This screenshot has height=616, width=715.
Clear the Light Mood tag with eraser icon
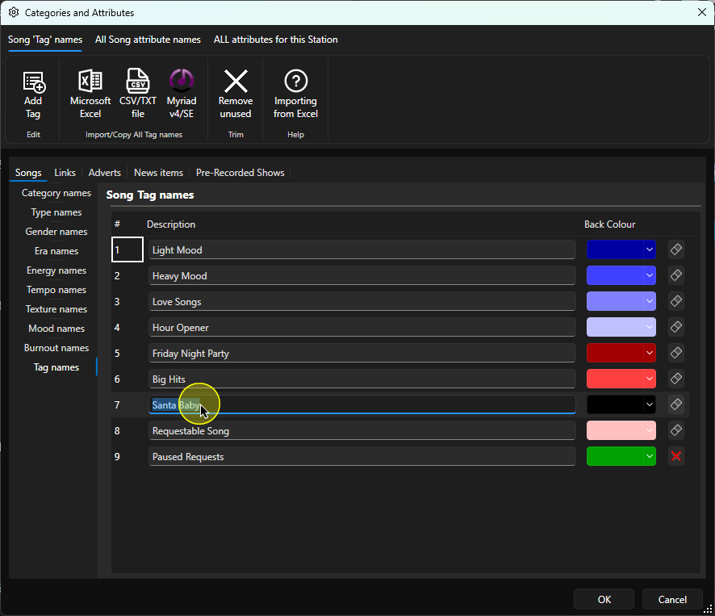click(x=675, y=249)
